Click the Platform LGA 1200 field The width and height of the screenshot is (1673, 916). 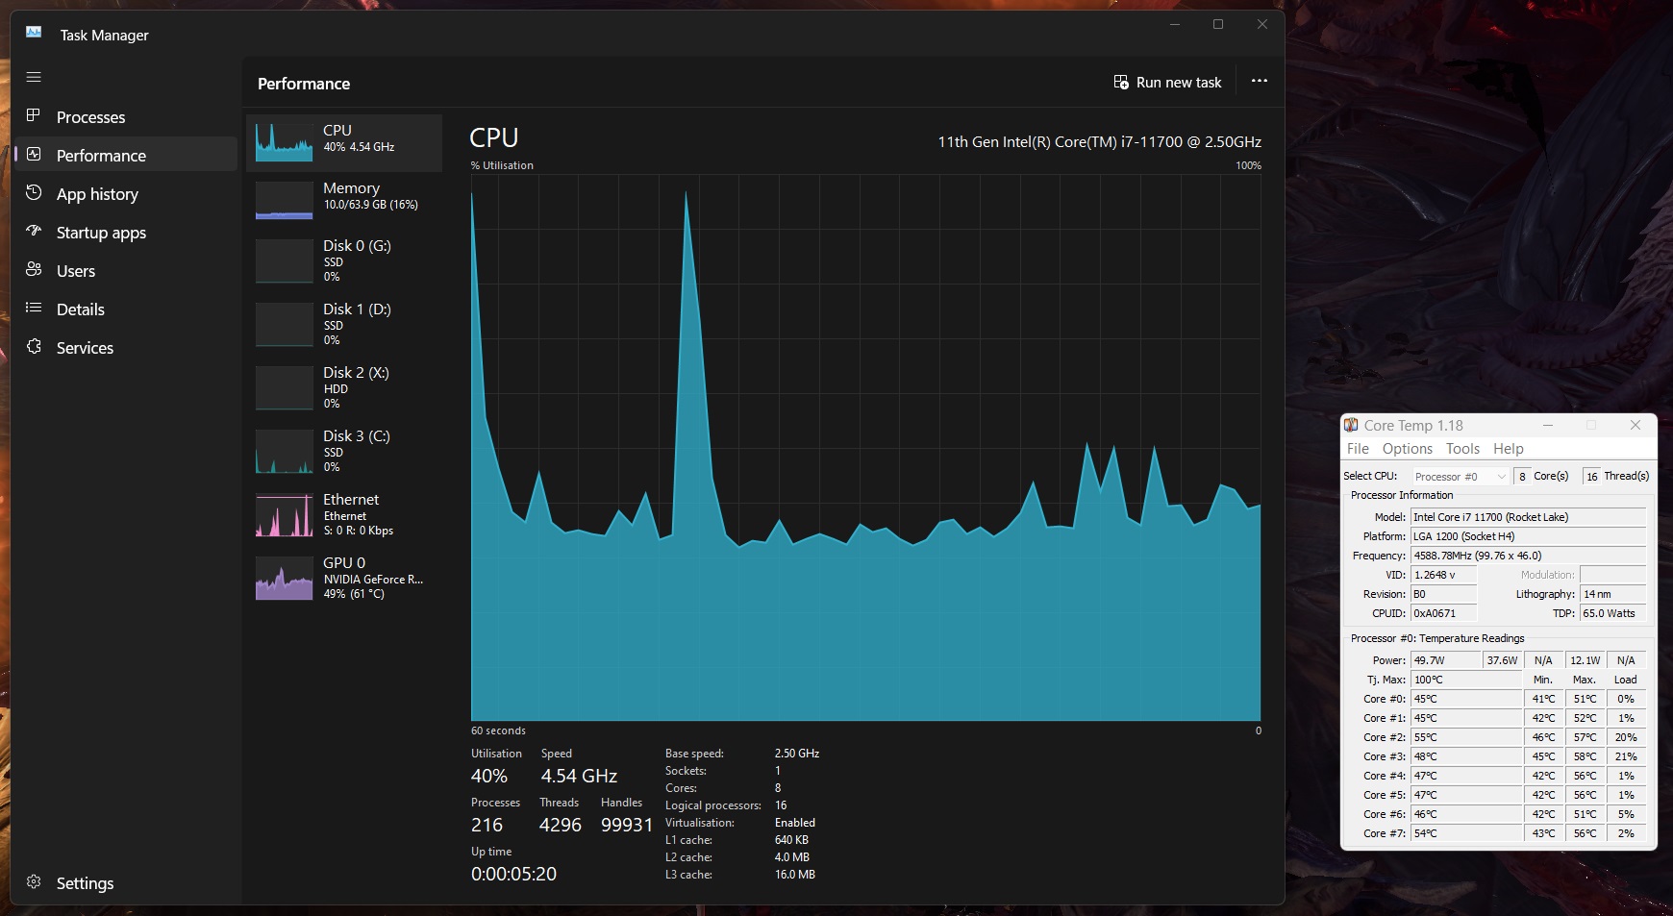tap(1528, 536)
